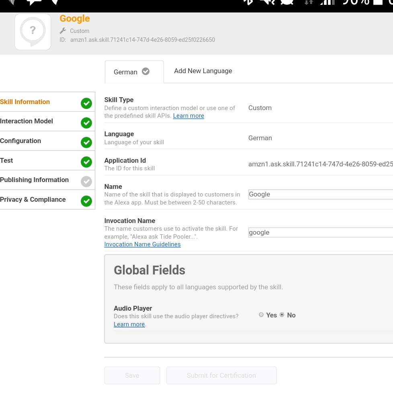Image resolution: width=393 pixels, height=393 pixels.
Task: Click the checkmark icon in German tab
Action: (146, 72)
